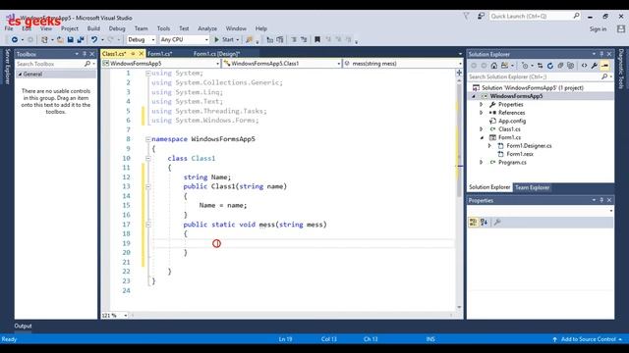Open the Analyze menu
629x353 pixels.
(x=207, y=28)
